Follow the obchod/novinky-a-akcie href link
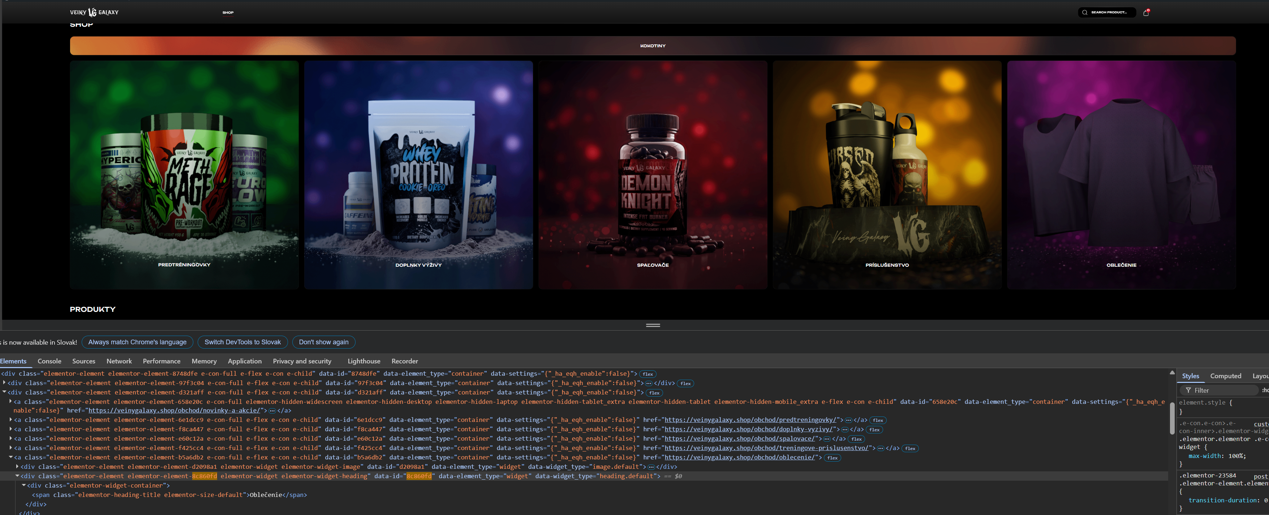This screenshot has width=1269, height=515. [x=175, y=411]
